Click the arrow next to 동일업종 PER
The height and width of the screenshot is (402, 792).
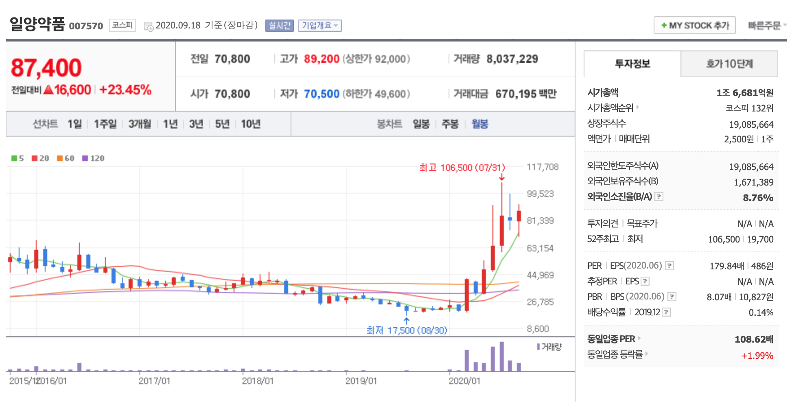(639, 339)
